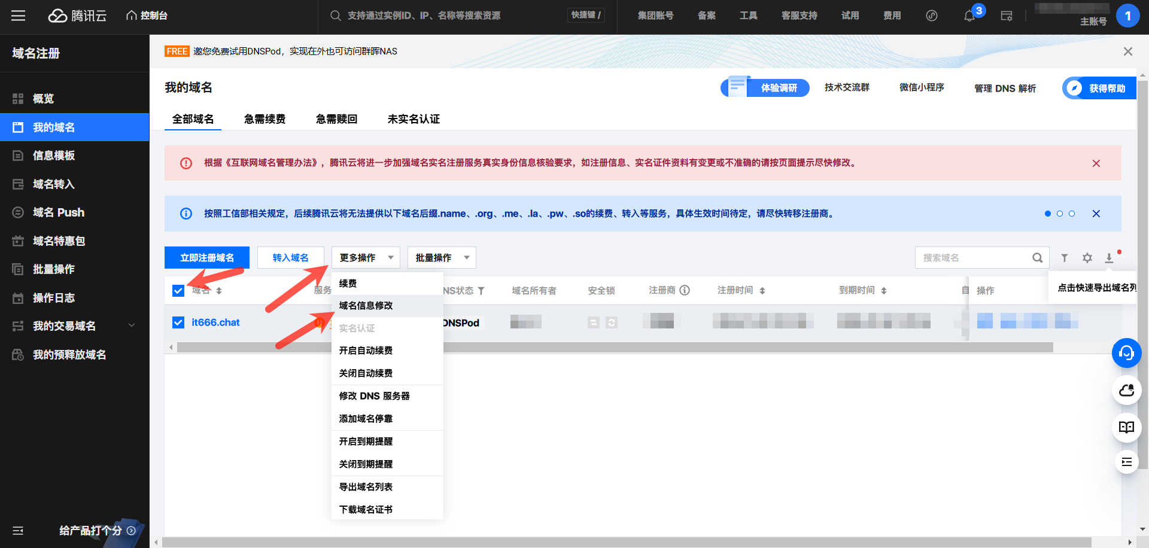Open 域名 Push in the sidebar

point(75,212)
